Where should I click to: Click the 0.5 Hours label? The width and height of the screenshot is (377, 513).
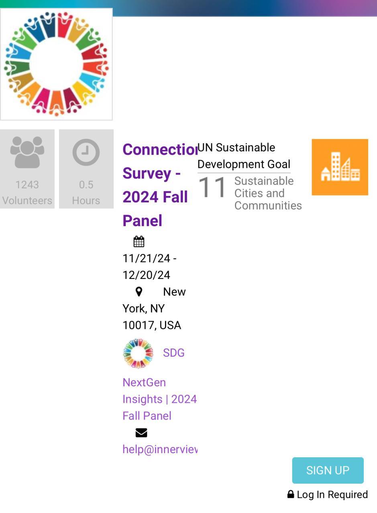coord(86,192)
